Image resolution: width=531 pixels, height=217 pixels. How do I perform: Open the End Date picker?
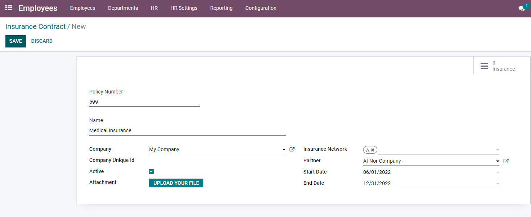(x=431, y=184)
